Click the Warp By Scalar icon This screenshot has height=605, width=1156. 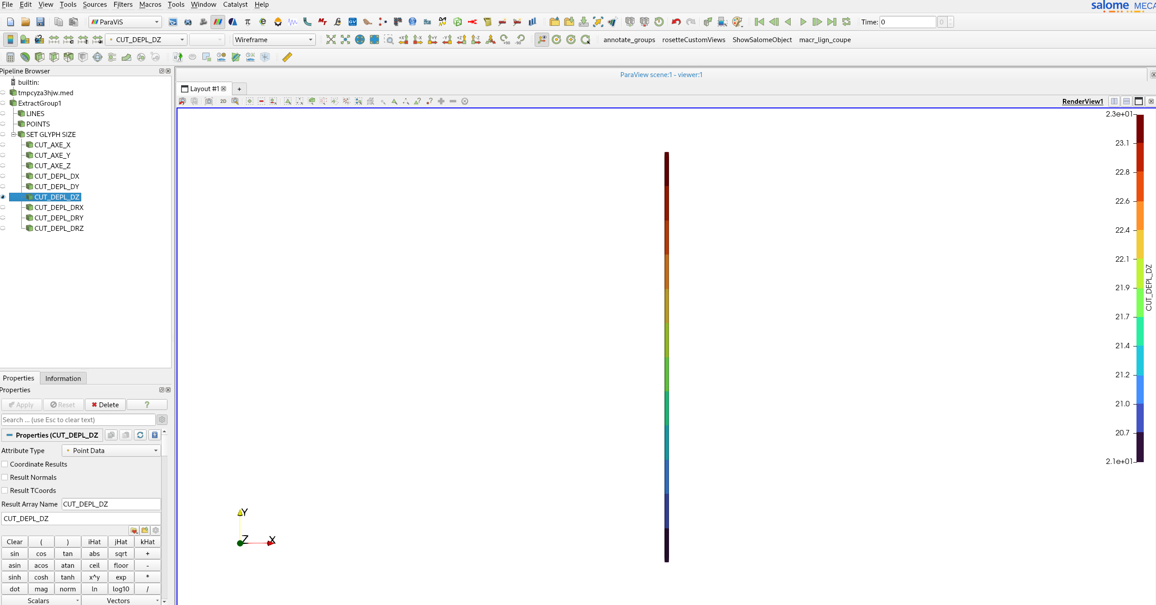[127, 57]
